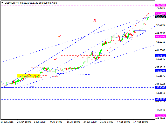Image resolution: width=166 pixels, height=124 pixels.
Task: Select the 49.7050 blue price label
Action: 161,99
